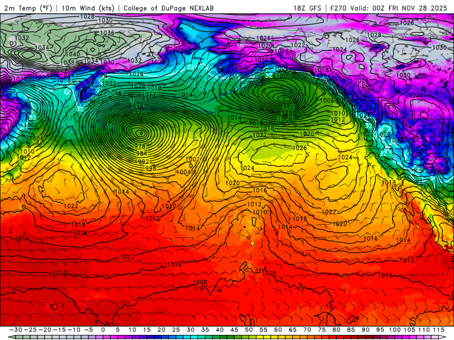Viewport: 454px width, 340px height.
Task: Click the 90 label on the temperature scale
Action: coord(365,330)
